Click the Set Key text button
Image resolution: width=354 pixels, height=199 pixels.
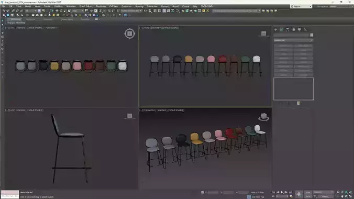point(308,196)
